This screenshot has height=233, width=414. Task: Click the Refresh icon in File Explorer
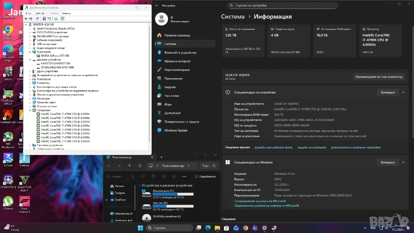[x=140, y=166]
